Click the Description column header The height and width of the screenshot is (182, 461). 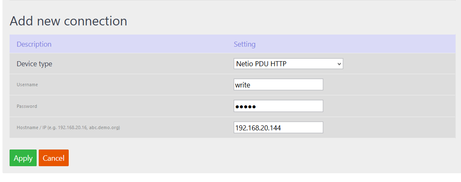[34, 44]
